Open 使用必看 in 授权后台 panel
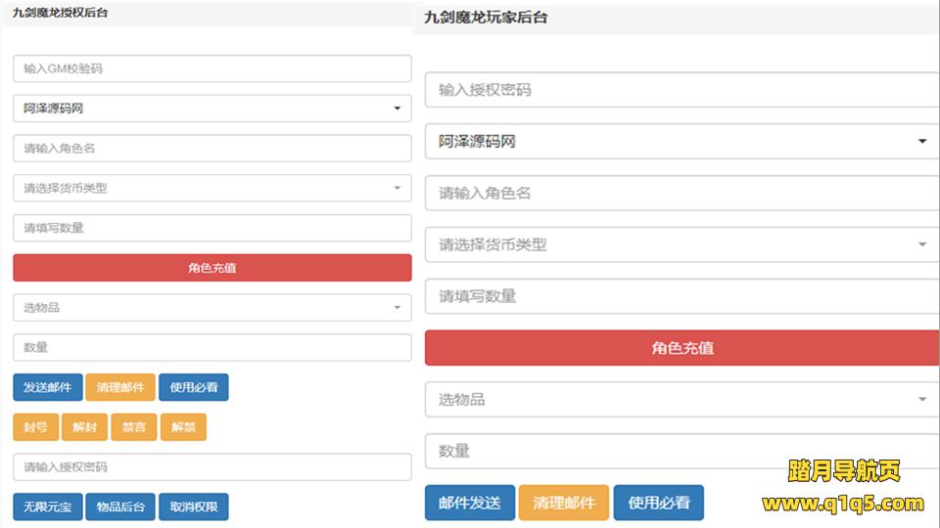The height and width of the screenshot is (528, 940). point(194,387)
